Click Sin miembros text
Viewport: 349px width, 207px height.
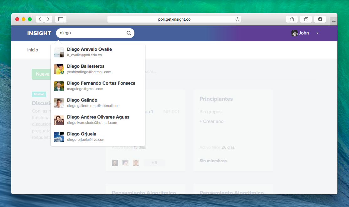[x=213, y=161]
